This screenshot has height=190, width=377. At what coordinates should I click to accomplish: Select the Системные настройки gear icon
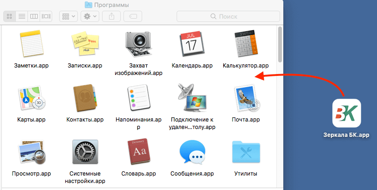[85, 152]
